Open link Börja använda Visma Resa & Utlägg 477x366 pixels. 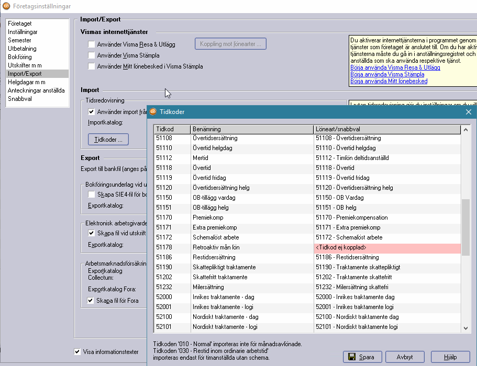(x=395, y=68)
